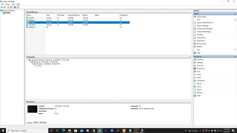Click Remove Server action
The width and height of the screenshot is (237, 133).
point(202,44)
